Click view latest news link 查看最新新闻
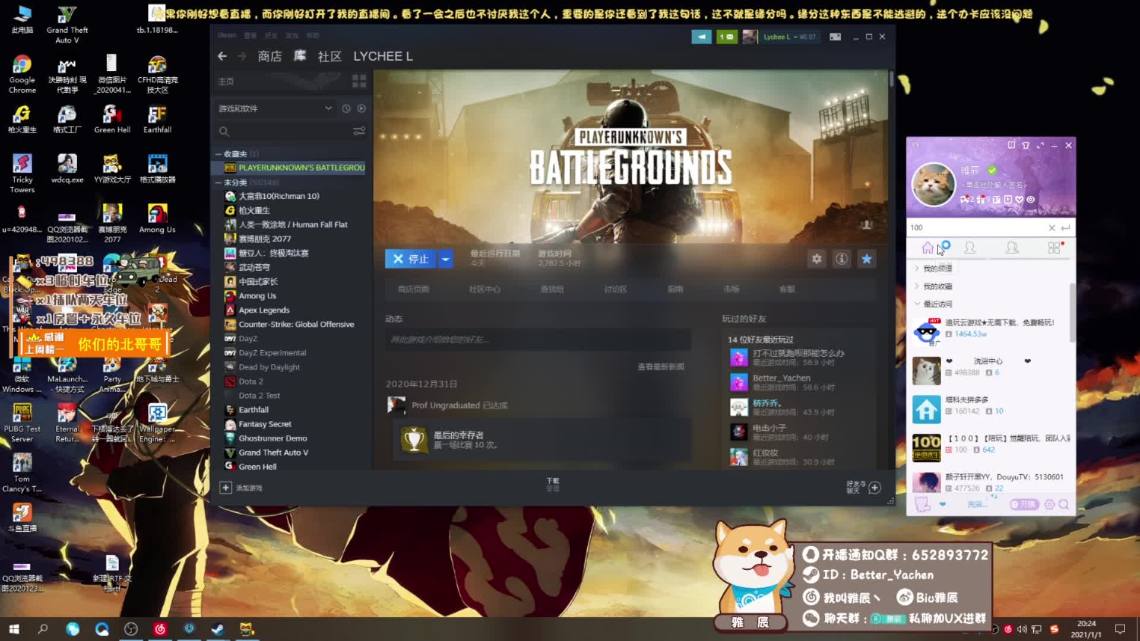 [660, 367]
